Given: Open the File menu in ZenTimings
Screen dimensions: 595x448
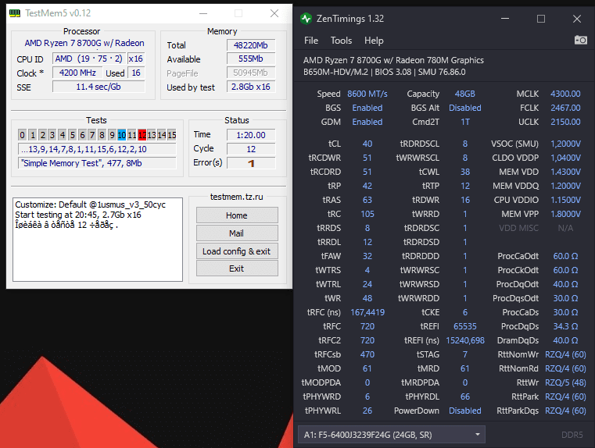Looking at the screenshot, I should point(310,41).
